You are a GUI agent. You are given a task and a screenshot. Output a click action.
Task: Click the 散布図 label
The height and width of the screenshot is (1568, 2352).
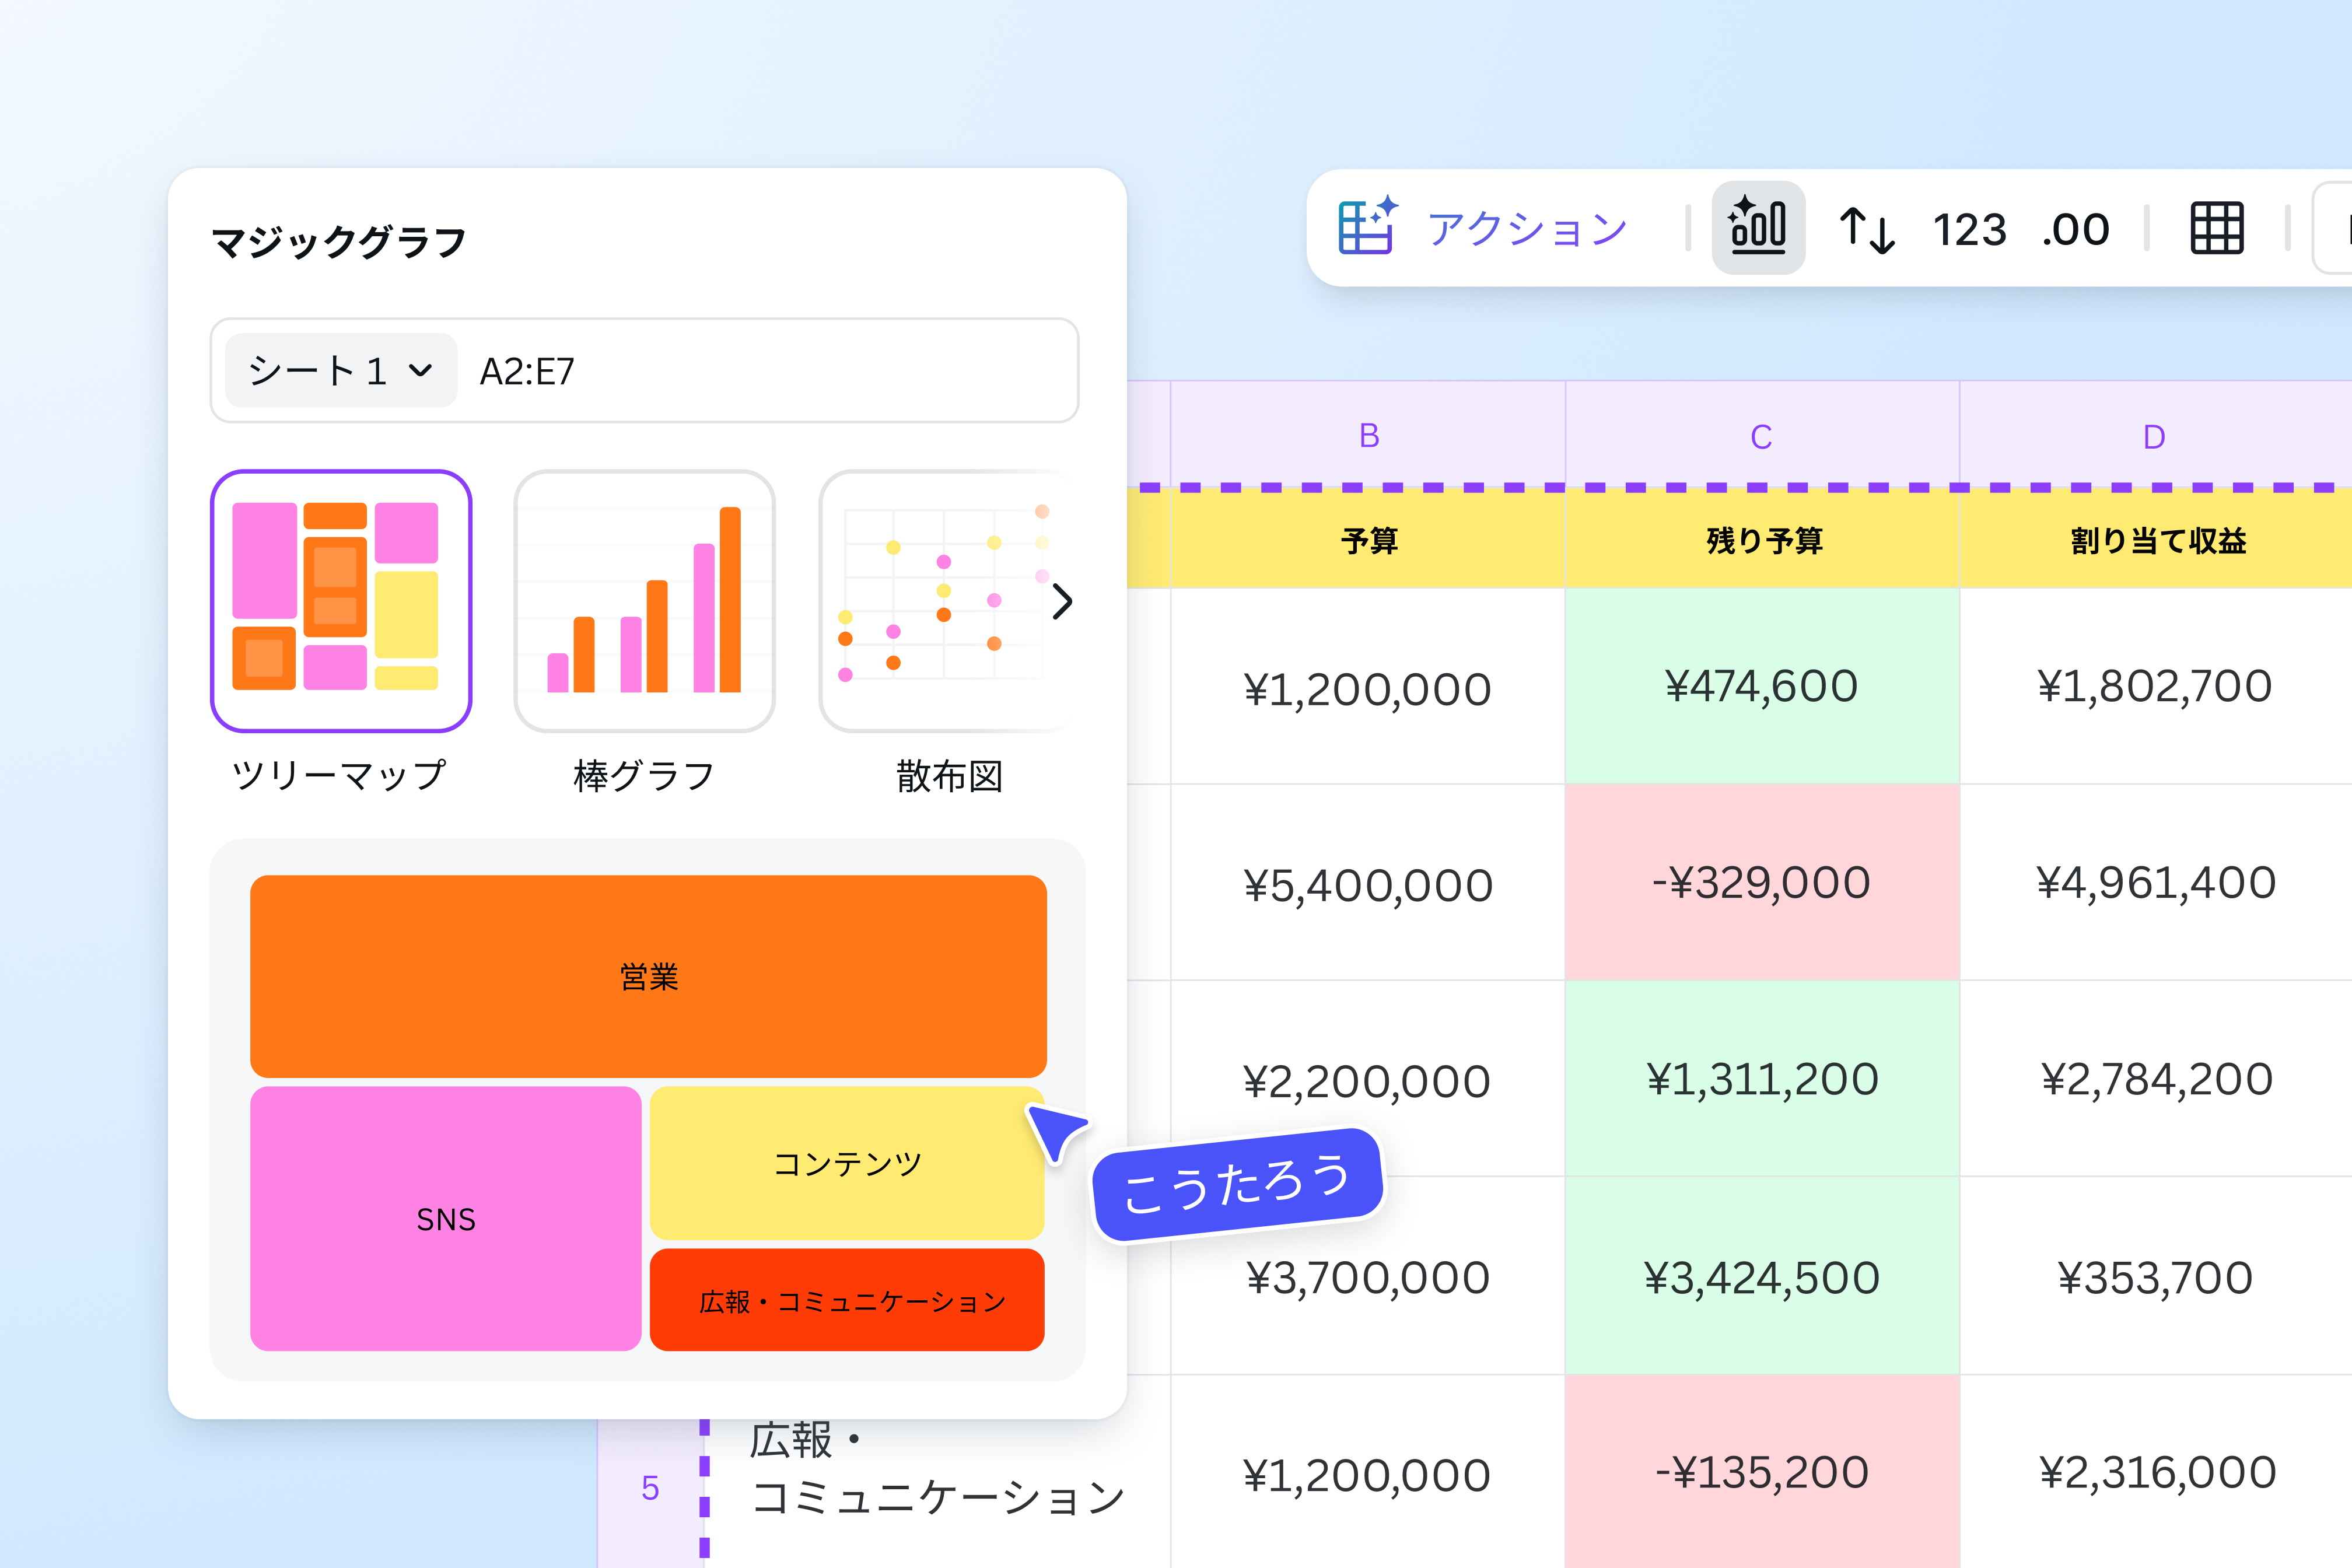(949, 775)
